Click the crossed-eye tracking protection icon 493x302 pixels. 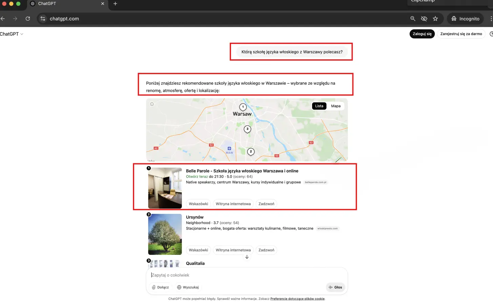(424, 19)
